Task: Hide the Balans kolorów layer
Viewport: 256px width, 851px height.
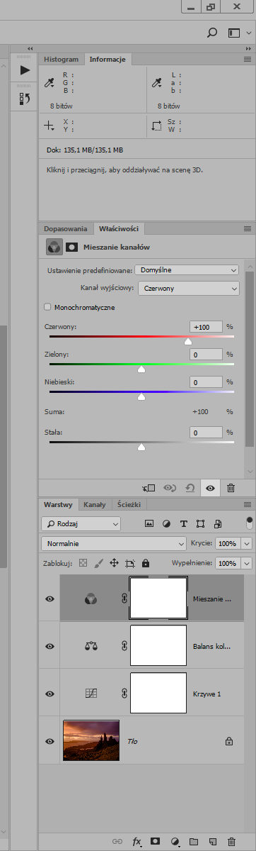Action: 50,647
